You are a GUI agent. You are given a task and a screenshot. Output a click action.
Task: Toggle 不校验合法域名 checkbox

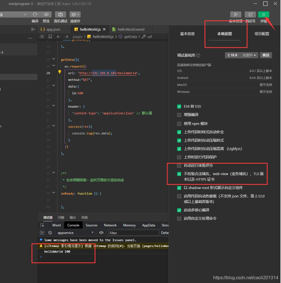point(179,174)
